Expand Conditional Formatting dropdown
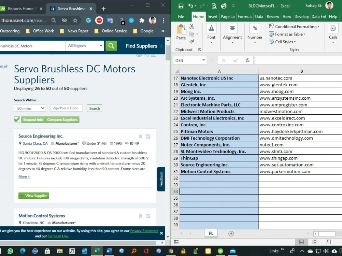342x256 pixels. [x=318, y=27]
